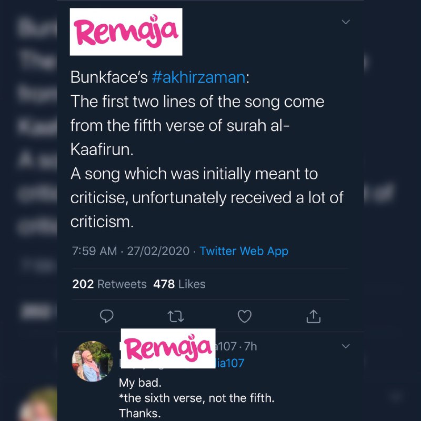
Task: Click the Remaja logo covering the reply name
Action: click(x=168, y=348)
